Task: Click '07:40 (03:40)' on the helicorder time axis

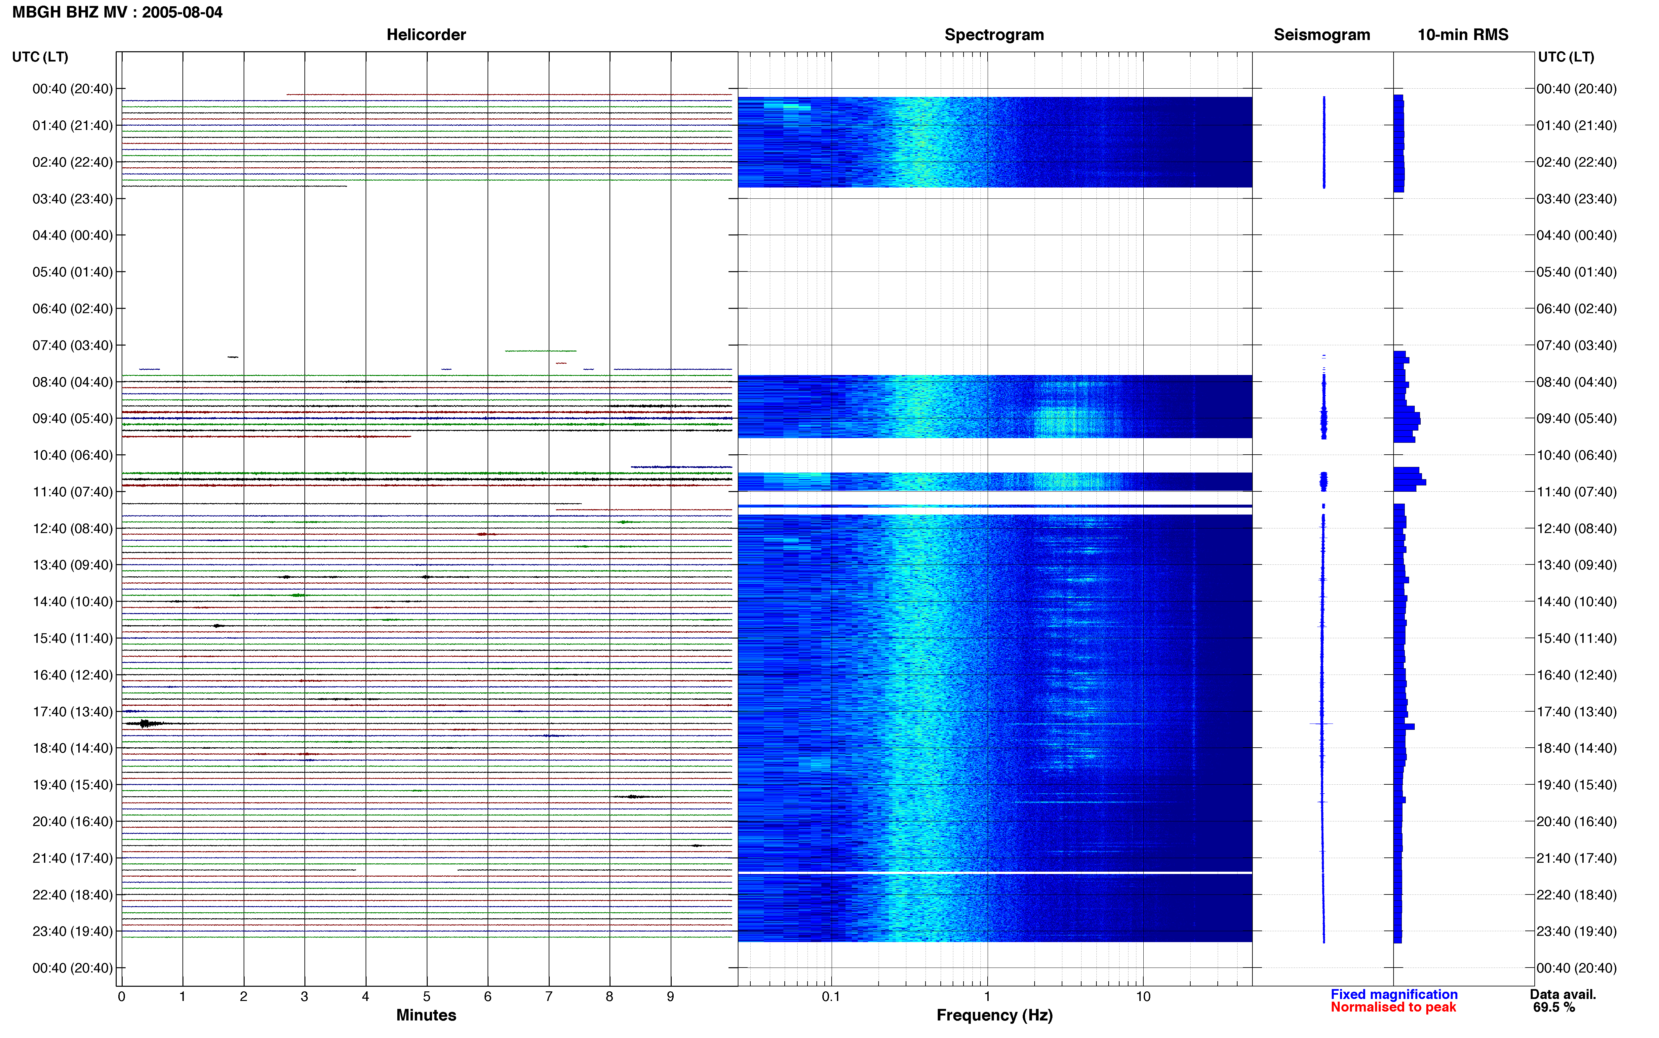Action: [73, 345]
